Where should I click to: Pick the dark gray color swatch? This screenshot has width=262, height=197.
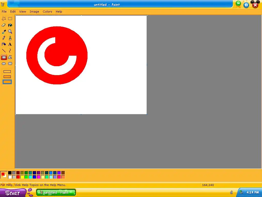pos(14,173)
